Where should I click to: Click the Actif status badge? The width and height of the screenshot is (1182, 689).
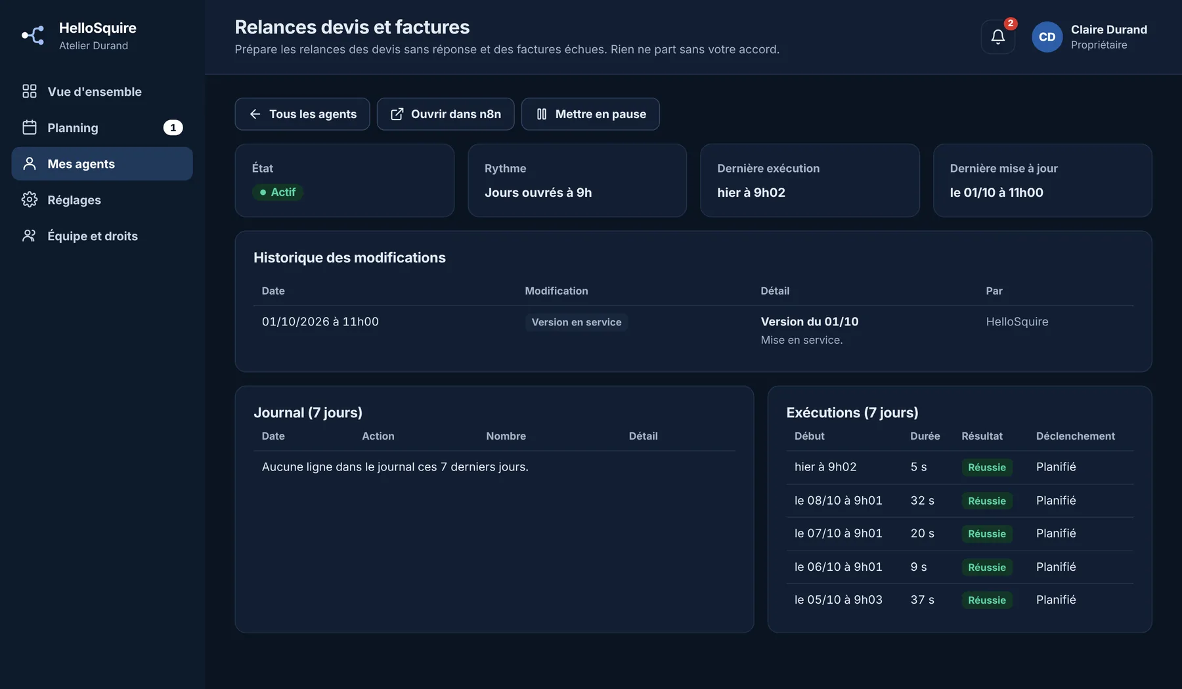[x=277, y=192]
